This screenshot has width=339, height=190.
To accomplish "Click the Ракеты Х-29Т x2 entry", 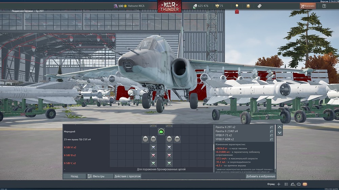I will click(225, 127).
